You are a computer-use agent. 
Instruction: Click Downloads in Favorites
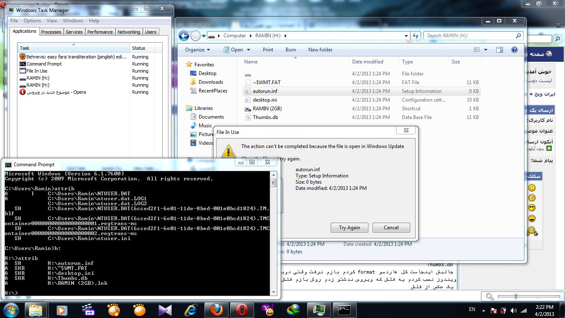[211, 82]
